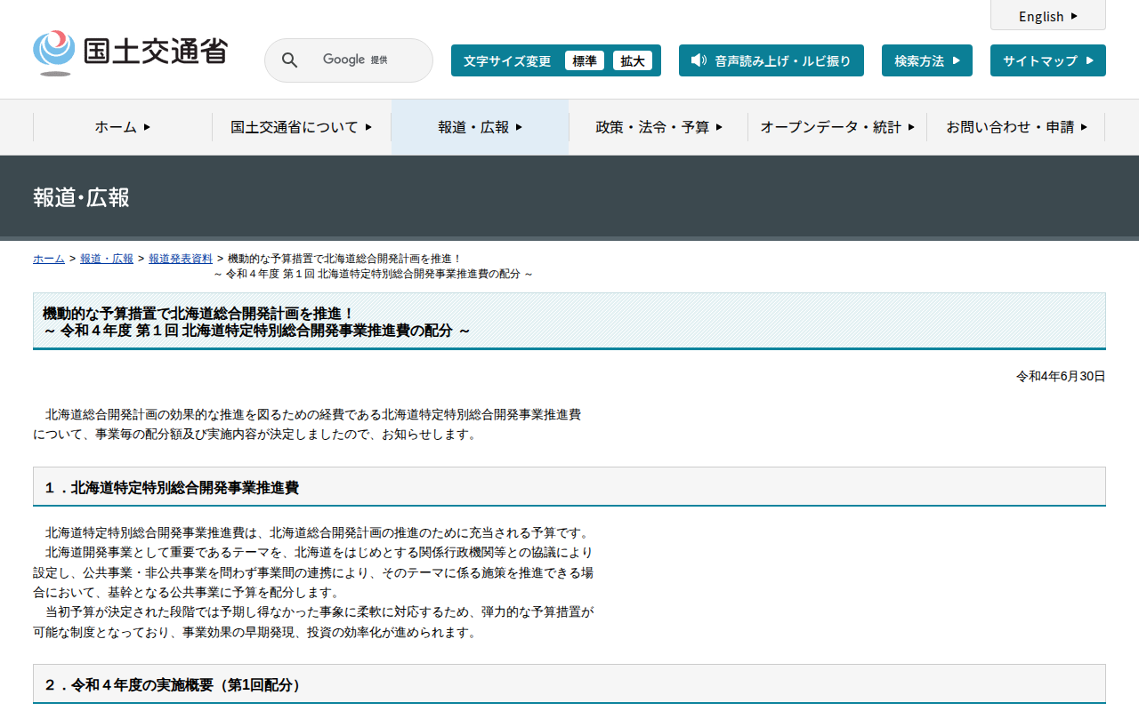This screenshot has width=1139, height=711.
Task: Set text size to 拡大
Action: point(633,60)
